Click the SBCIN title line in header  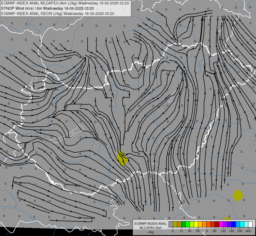pos(58,14)
